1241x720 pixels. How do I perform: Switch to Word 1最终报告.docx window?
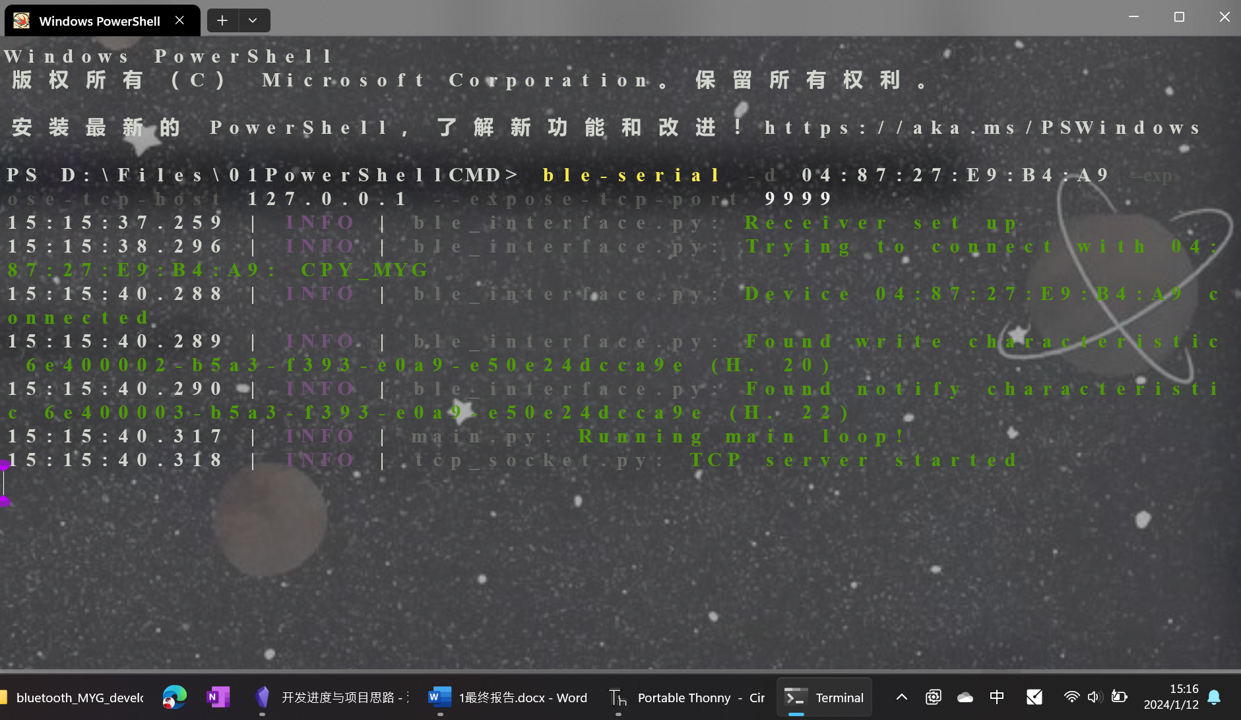[x=507, y=698]
